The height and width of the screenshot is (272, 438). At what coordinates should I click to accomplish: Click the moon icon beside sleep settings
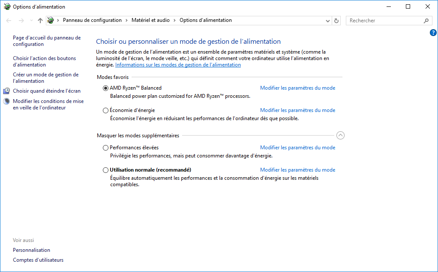(6, 102)
